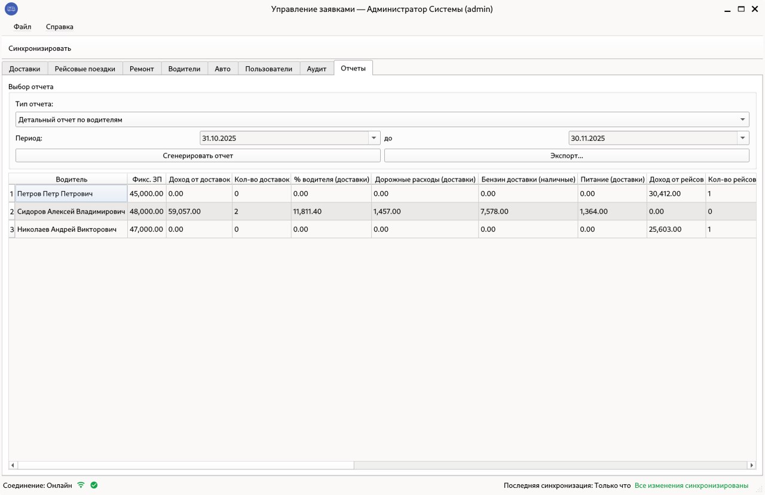This screenshot has height=495, width=765.
Task: Click the 30,412.00 trip income cell
Action: click(x=676, y=193)
